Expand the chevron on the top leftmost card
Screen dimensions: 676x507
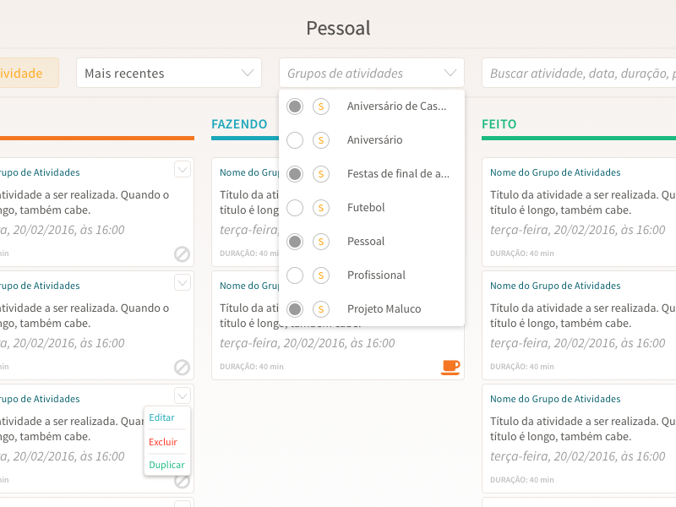[x=183, y=170]
